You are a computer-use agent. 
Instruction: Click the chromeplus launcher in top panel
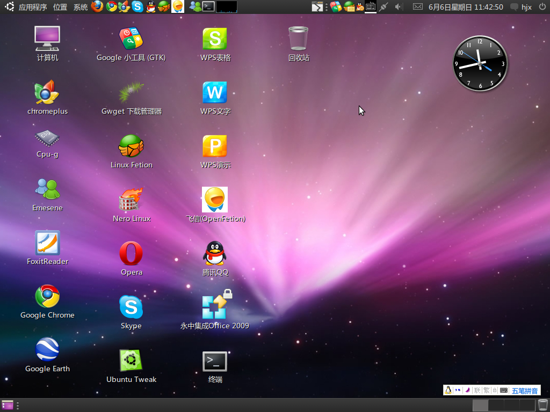pyautogui.click(x=124, y=6)
